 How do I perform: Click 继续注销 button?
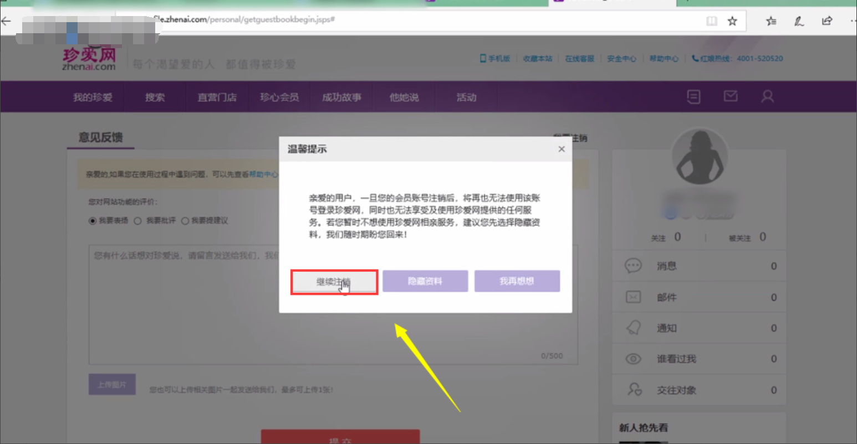click(334, 282)
